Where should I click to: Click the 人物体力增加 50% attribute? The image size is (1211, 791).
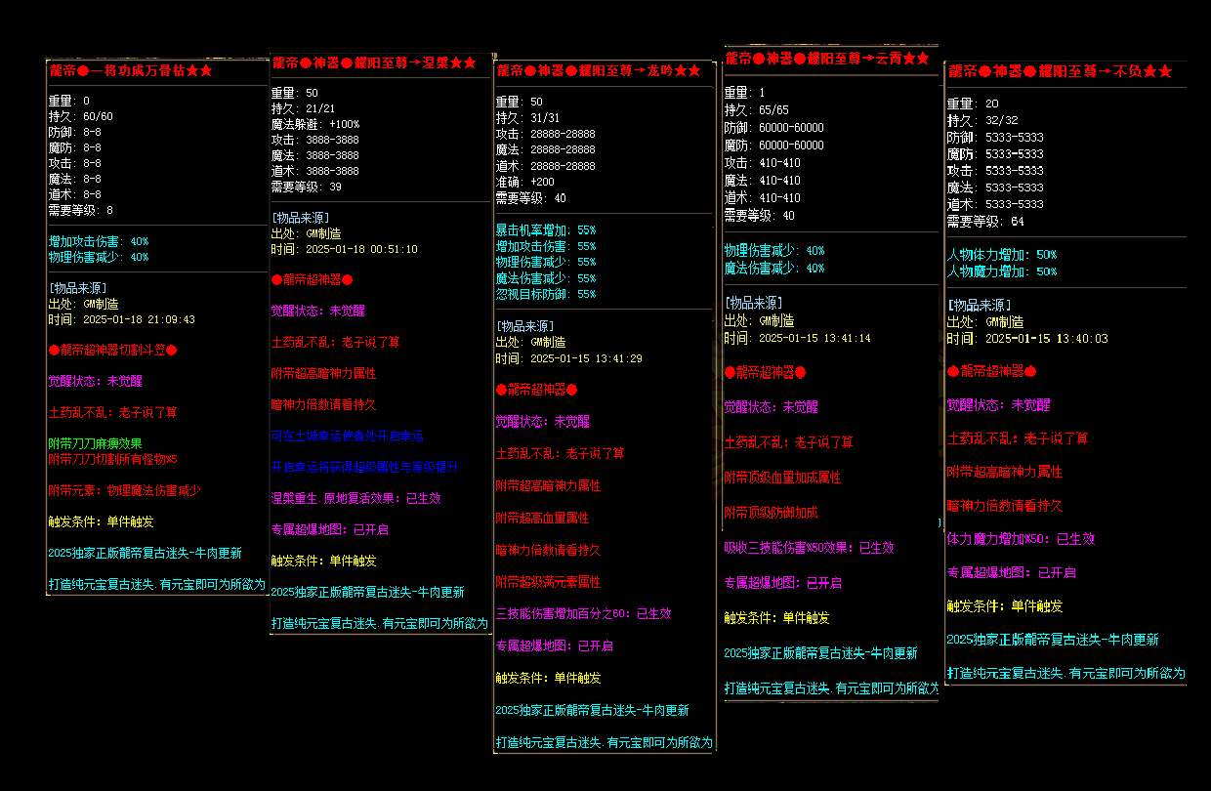[1001, 255]
